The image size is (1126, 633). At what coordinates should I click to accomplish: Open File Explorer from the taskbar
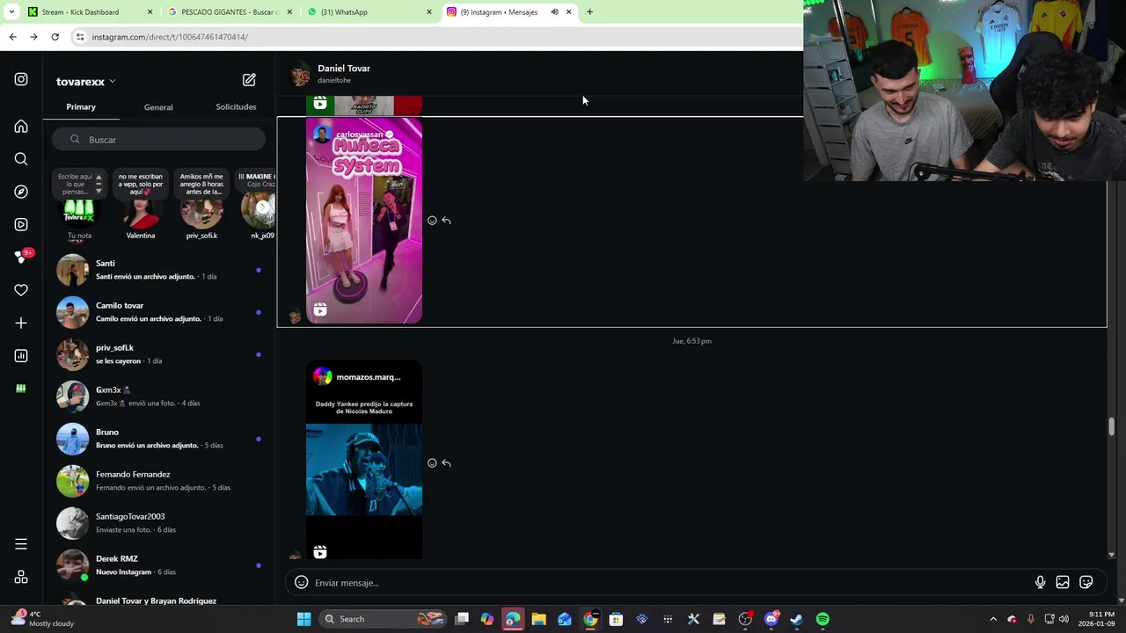tap(538, 619)
